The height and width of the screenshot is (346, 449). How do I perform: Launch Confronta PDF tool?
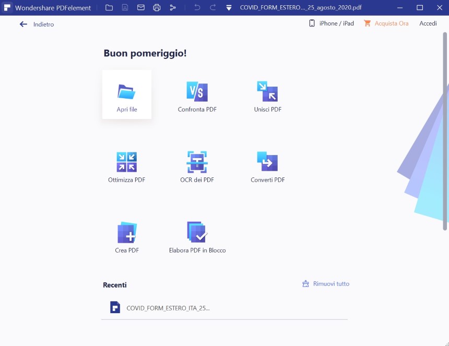[197, 97]
